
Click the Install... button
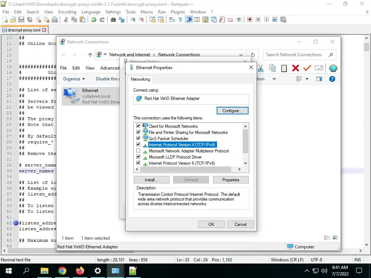pos(151,180)
